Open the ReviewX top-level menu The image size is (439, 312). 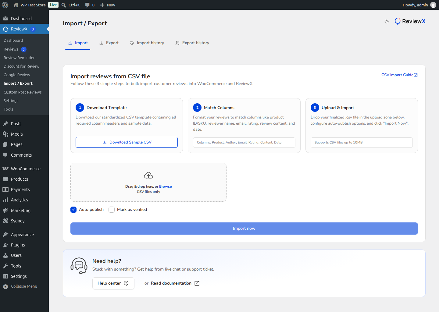(24, 29)
